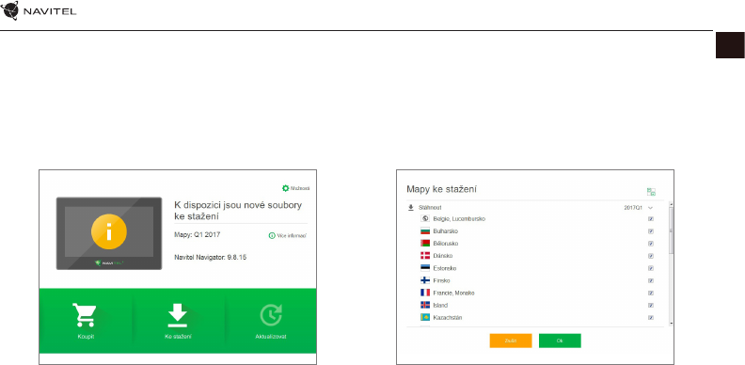Confirm with the green Ok button
The image size is (745, 365).
tap(560, 341)
